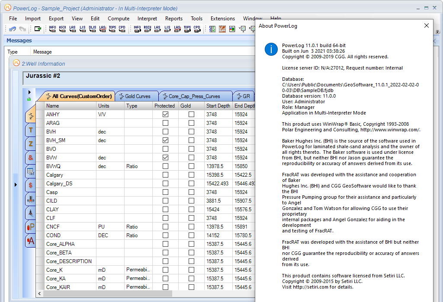Click the horizontal scrollbar thumb below the table
This screenshot has height=302, width=443.
click(x=108, y=294)
